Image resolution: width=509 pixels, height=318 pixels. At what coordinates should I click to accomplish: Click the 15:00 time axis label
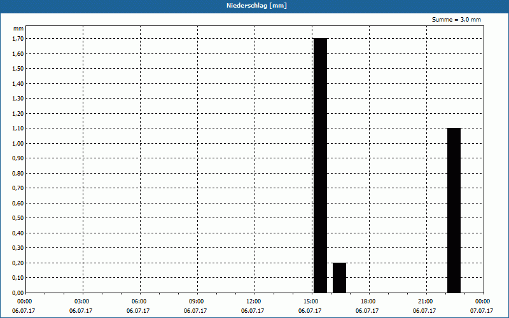click(x=311, y=301)
